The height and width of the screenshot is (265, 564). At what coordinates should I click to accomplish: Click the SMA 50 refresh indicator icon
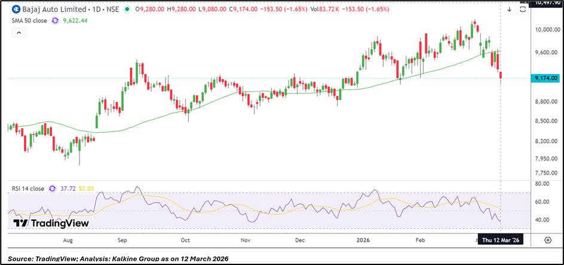click(56, 20)
